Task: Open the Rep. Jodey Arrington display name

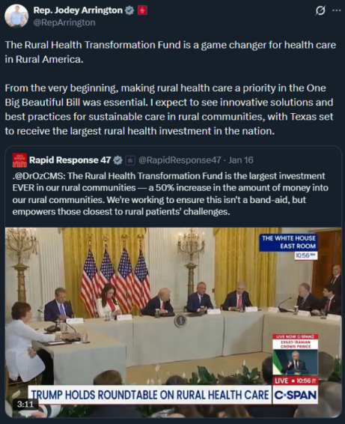Action: (78, 10)
